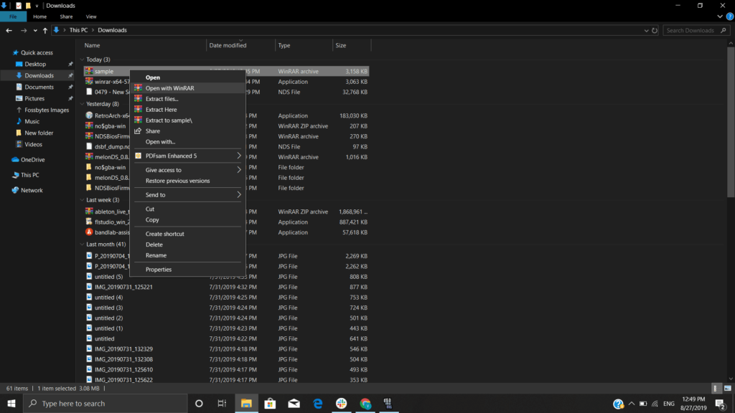Screen dimensions: 735x413
Task: Switch to the View ribbon tab
Action: [x=91, y=16]
